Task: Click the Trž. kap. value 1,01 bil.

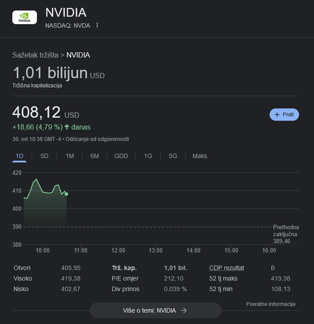Action: pos(175,268)
